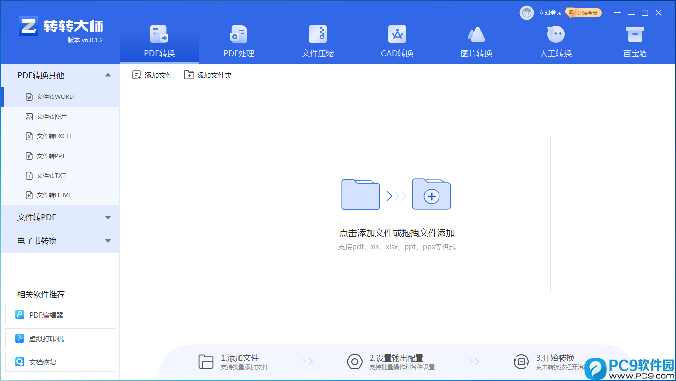
Task: Click the 文件转EXCEL sheet icon
Action: point(29,136)
